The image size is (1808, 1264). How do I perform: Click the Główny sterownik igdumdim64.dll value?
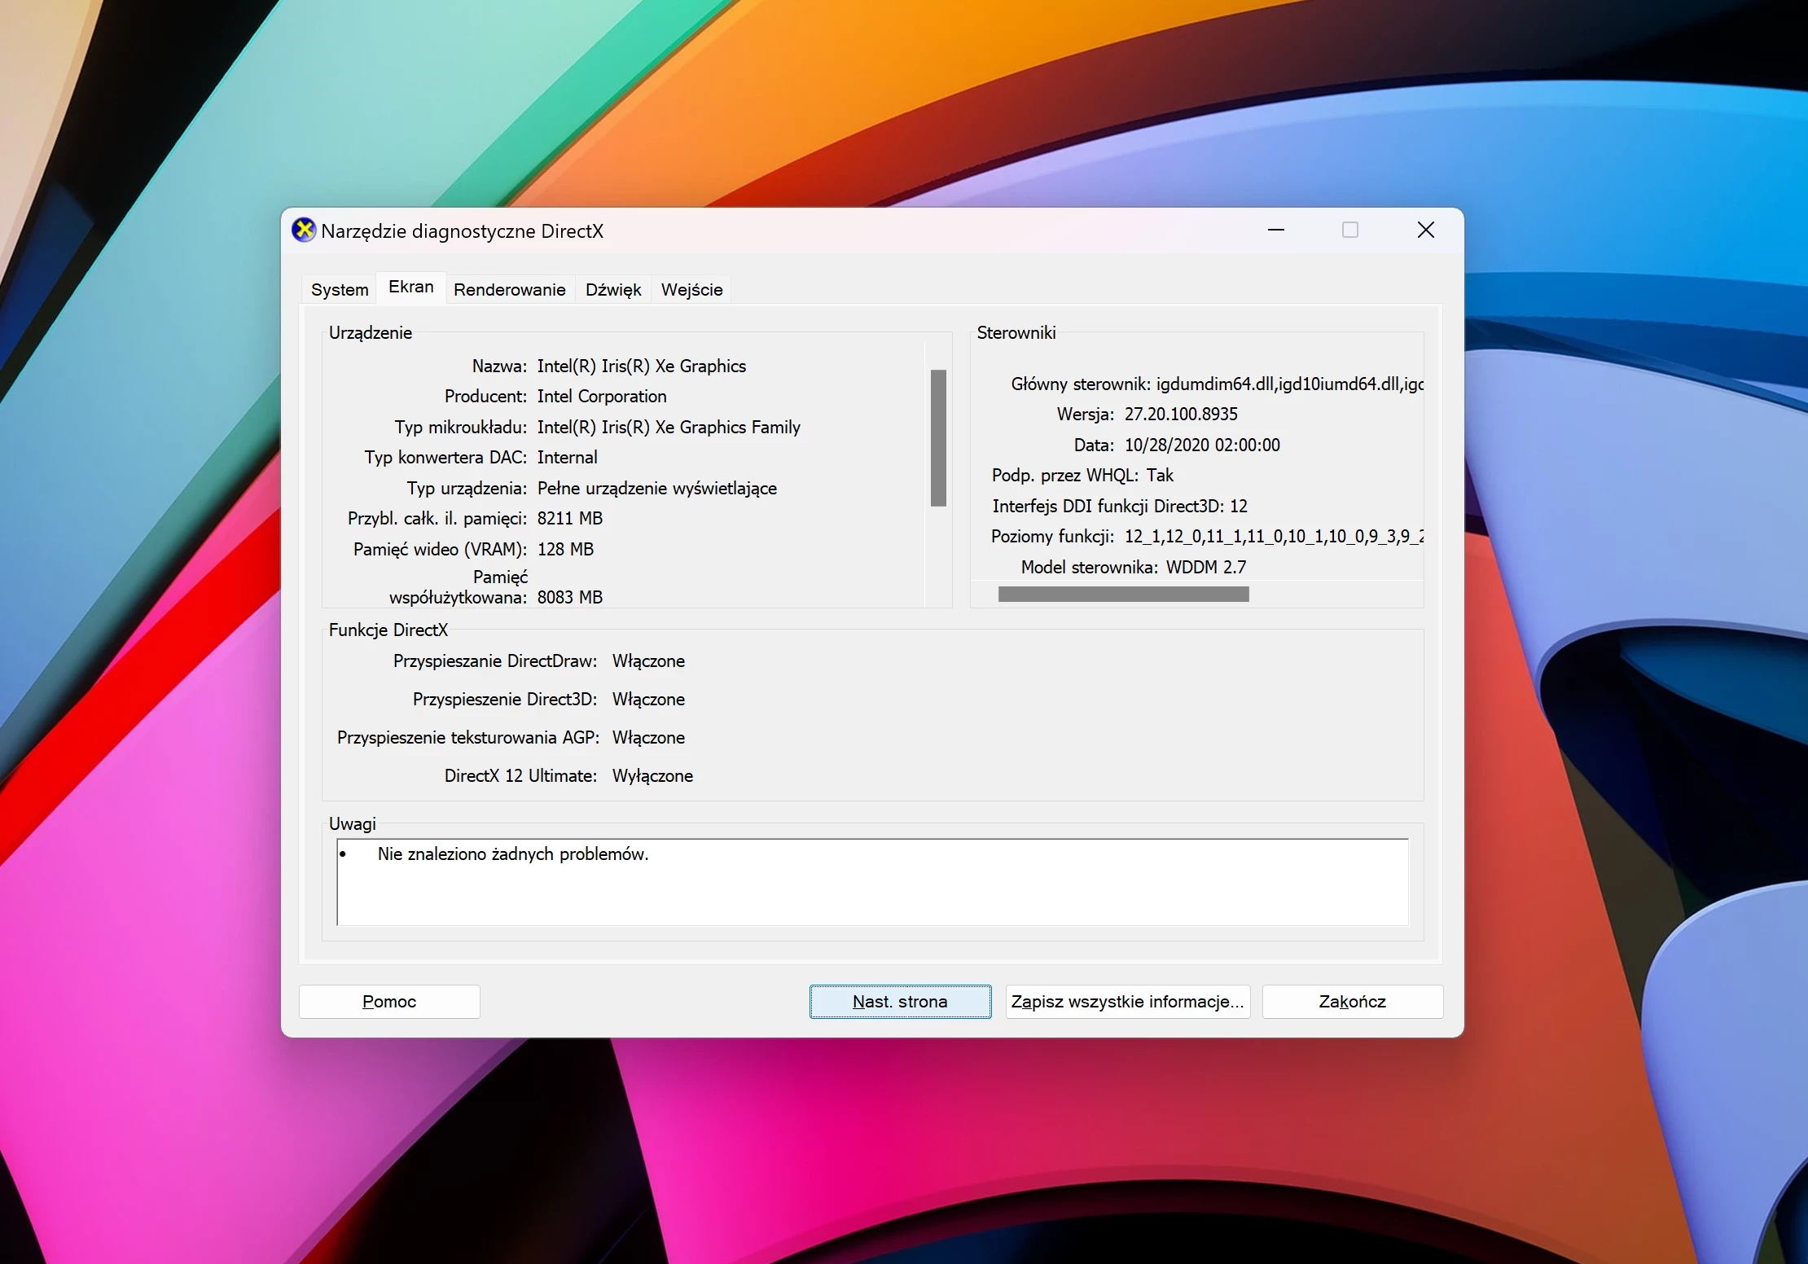pos(1290,384)
